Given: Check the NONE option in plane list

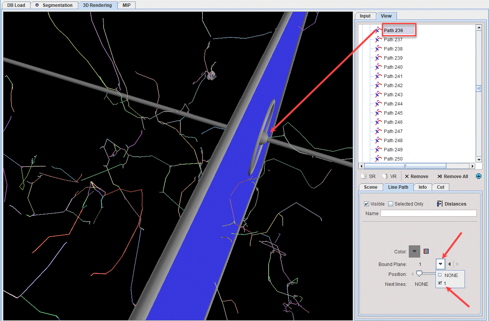Looking at the screenshot, I should click(x=440, y=275).
